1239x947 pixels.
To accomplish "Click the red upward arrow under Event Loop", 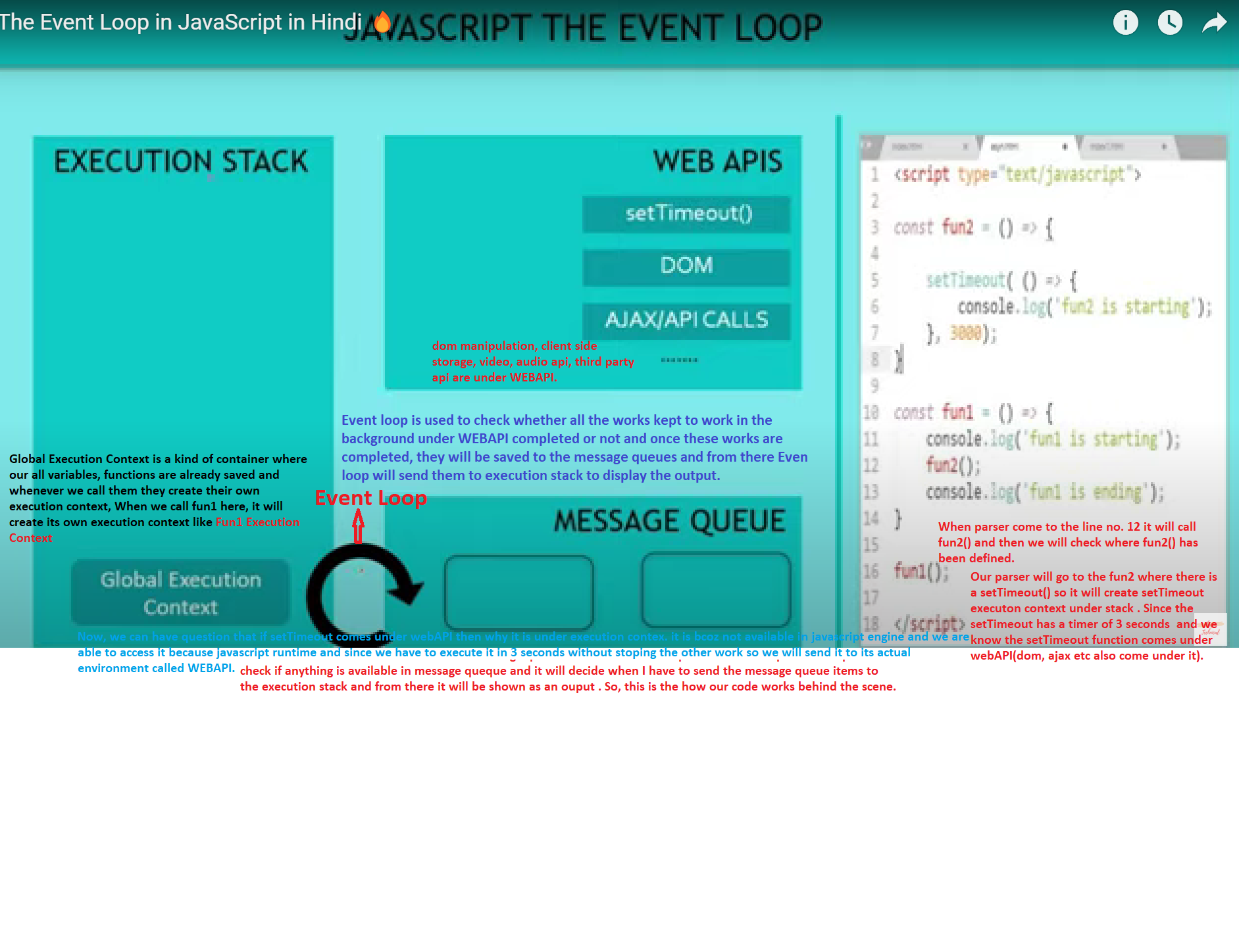I will point(358,526).
